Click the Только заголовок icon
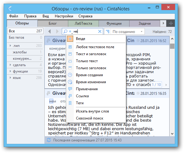Image resolution: width=184 pixels, height=153 pixels. (70, 68)
